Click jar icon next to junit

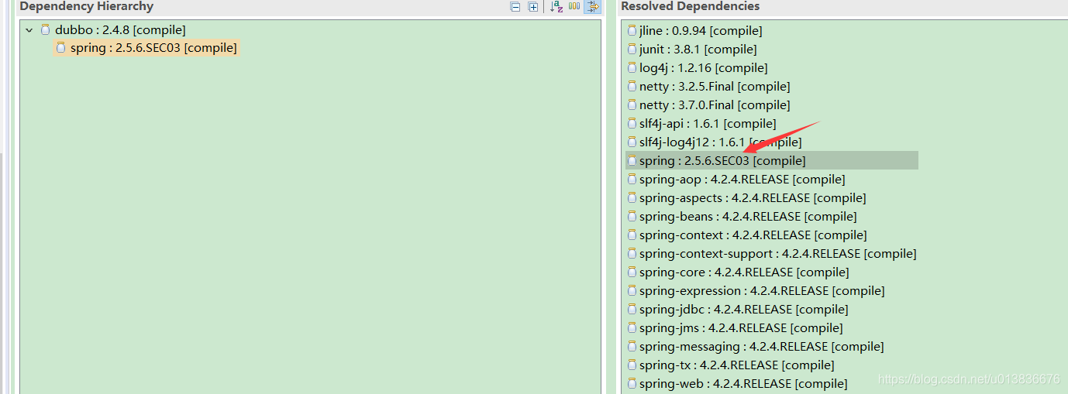632,50
